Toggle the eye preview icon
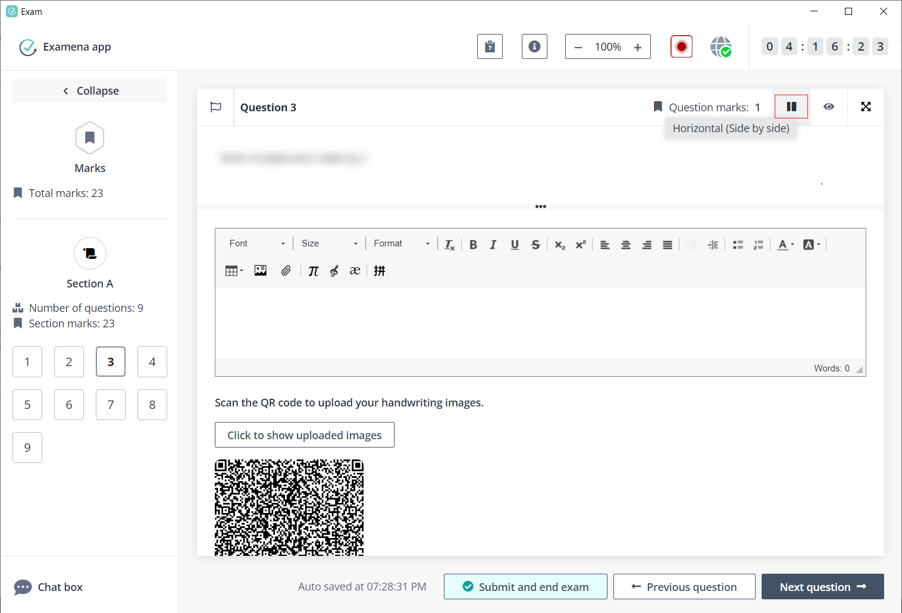902x613 pixels. (828, 107)
